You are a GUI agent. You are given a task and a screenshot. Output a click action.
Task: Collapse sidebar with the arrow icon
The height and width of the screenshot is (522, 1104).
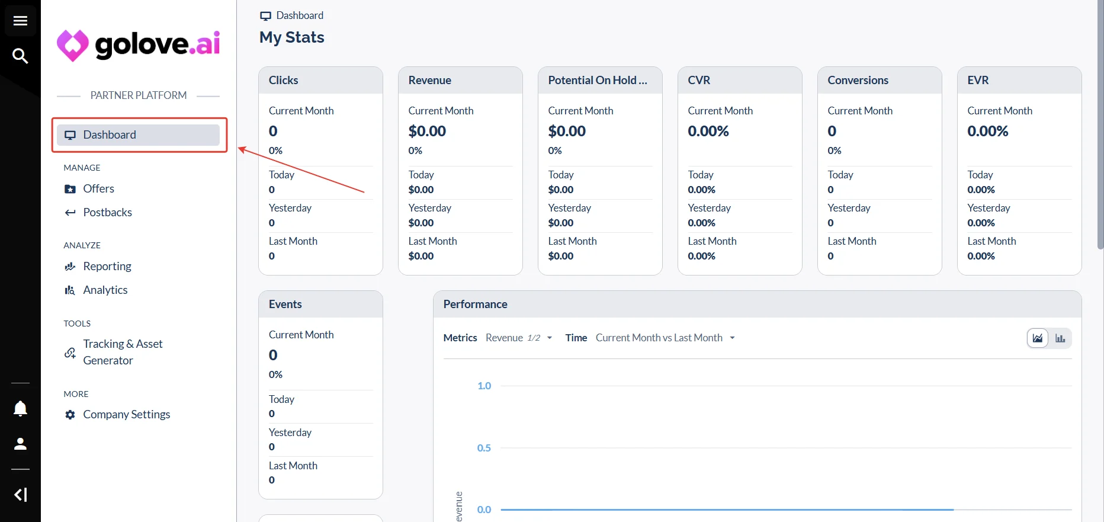click(x=20, y=495)
